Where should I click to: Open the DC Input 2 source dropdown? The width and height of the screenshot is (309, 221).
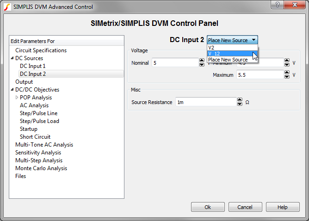[x=232, y=40]
